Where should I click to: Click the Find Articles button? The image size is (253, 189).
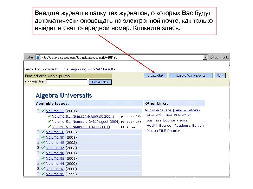pyautogui.click(x=100, y=82)
